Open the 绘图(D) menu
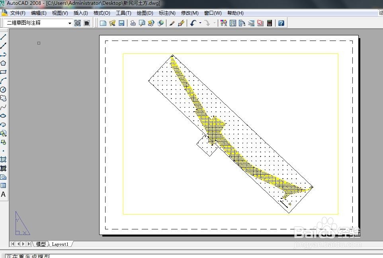 (x=145, y=13)
